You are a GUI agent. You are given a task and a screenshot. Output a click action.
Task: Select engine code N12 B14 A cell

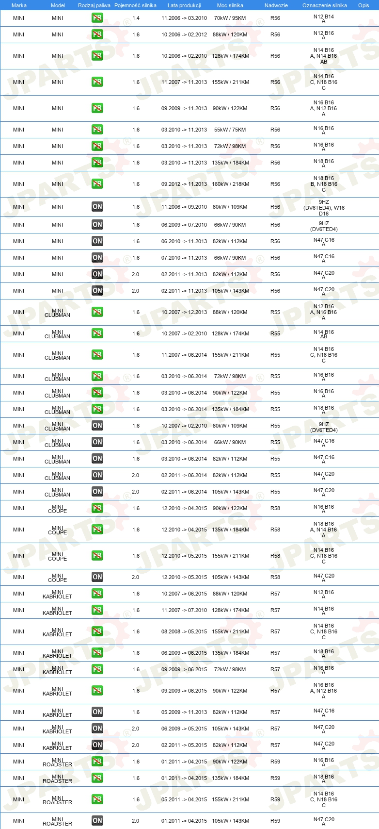point(324,19)
